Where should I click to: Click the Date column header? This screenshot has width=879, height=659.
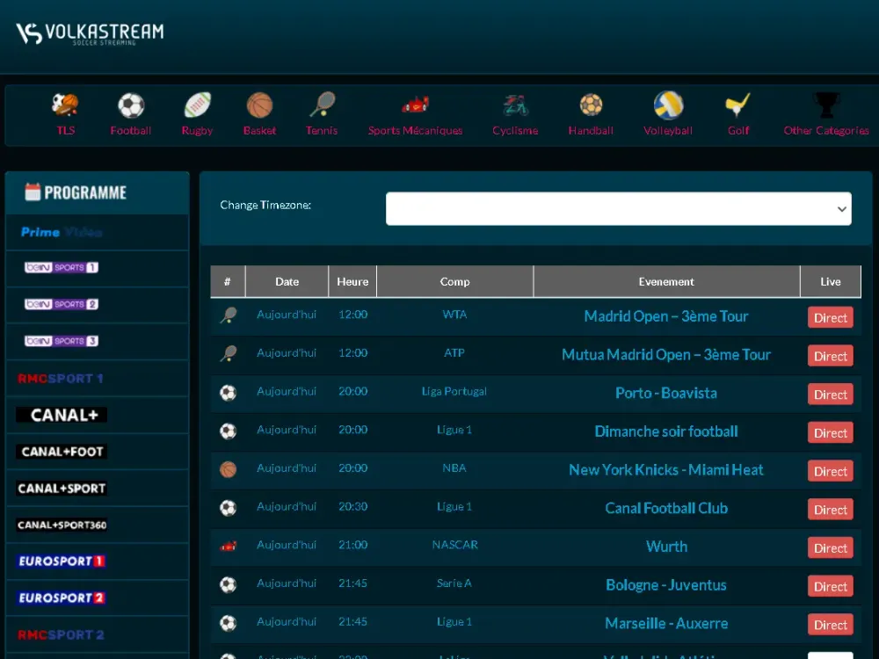click(287, 281)
